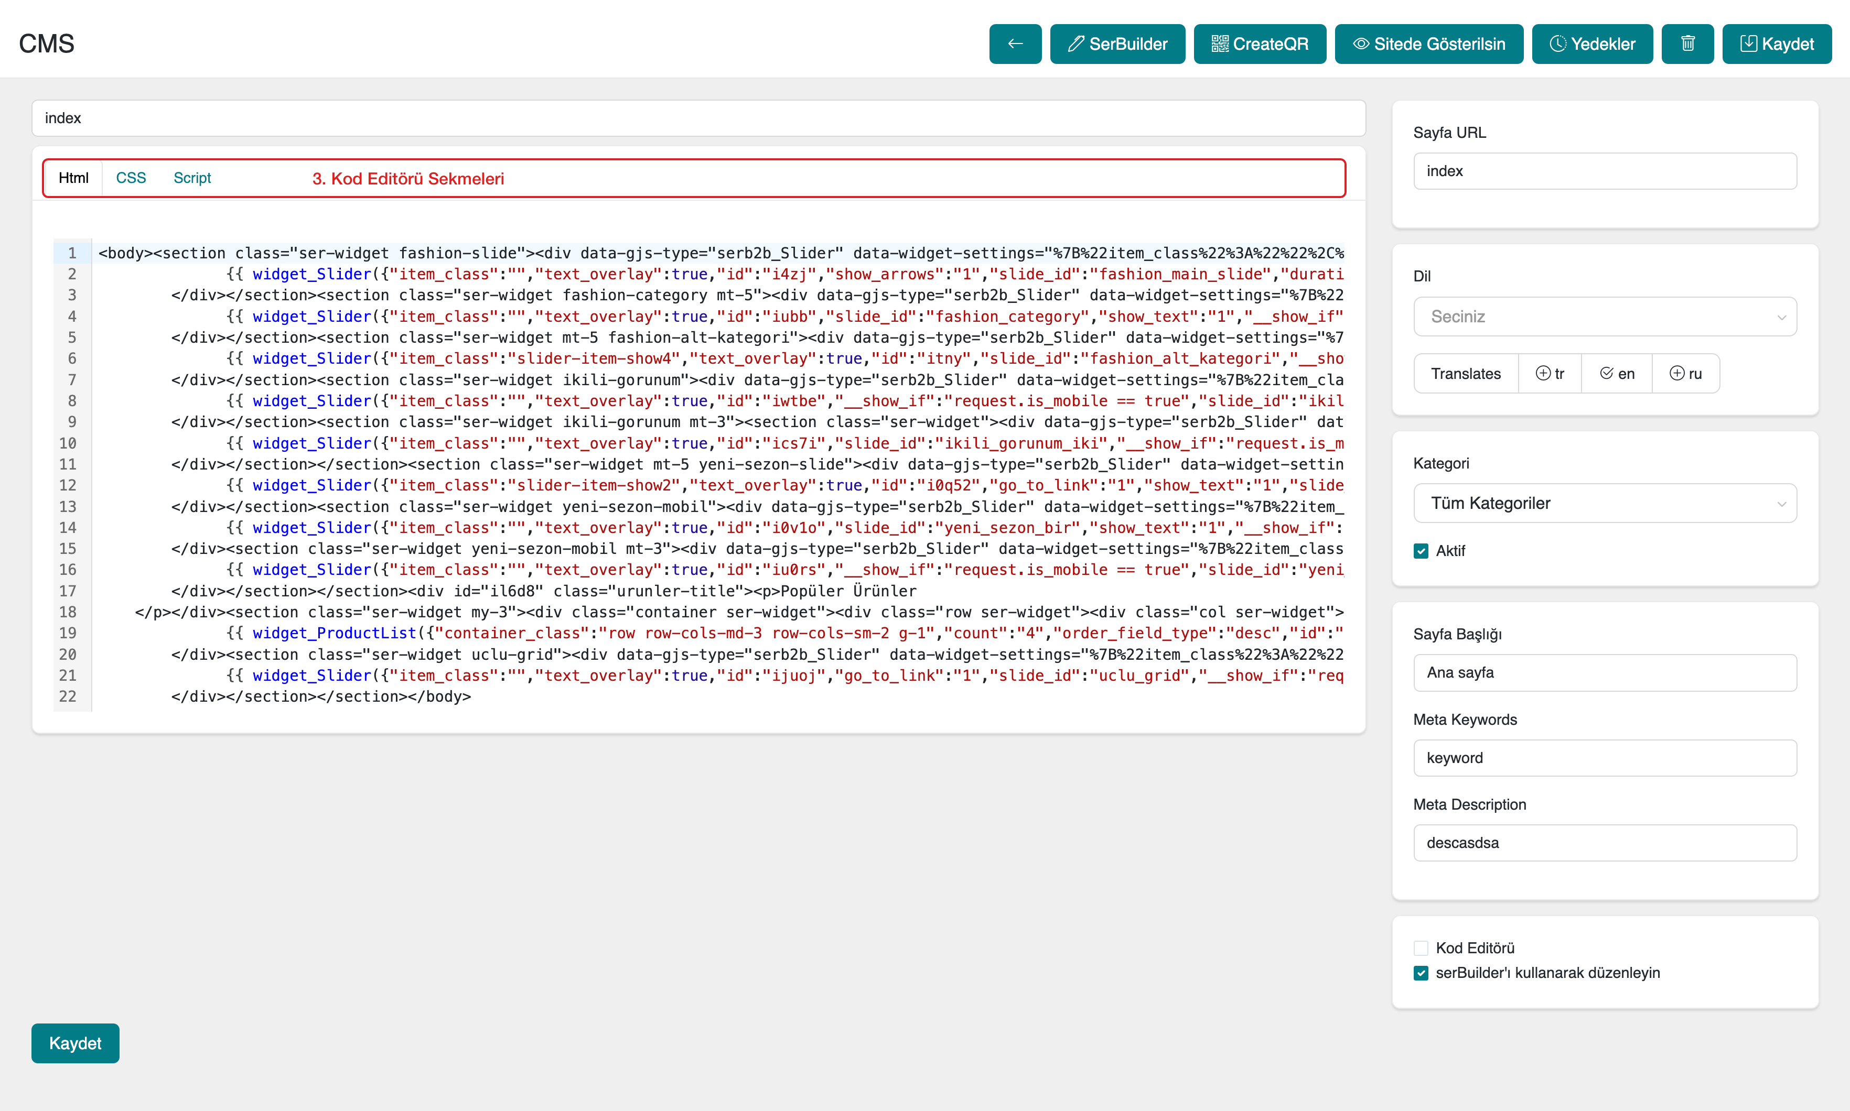Click the bottom Kaydet button
This screenshot has height=1111, width=1850.
pyautogui.click(x=75, y=1043)
